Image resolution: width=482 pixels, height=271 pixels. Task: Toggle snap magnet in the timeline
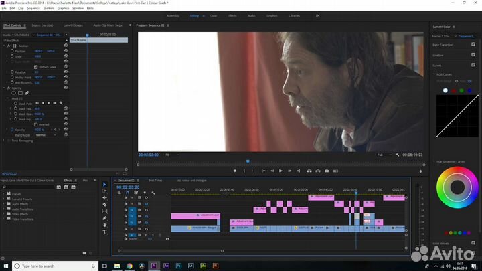pos(127,193)
